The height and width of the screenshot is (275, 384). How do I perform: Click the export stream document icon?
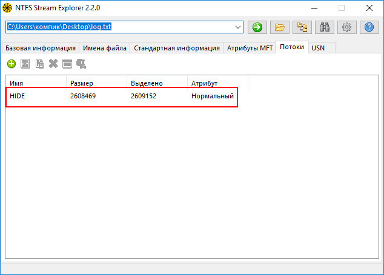(x=39, y=63)
